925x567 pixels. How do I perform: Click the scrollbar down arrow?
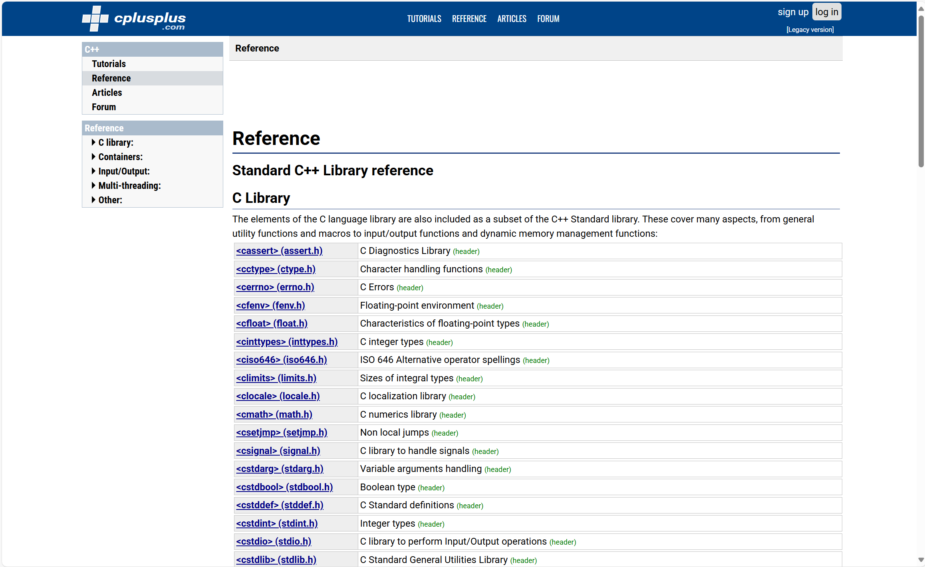click(921, 560)
